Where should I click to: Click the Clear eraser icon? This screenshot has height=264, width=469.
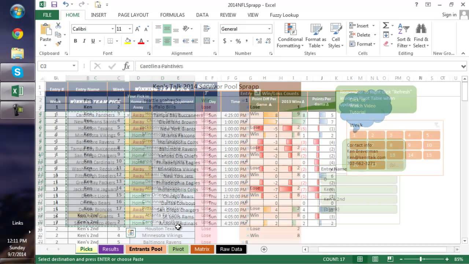pyautogui.click(x=386, y=44)
